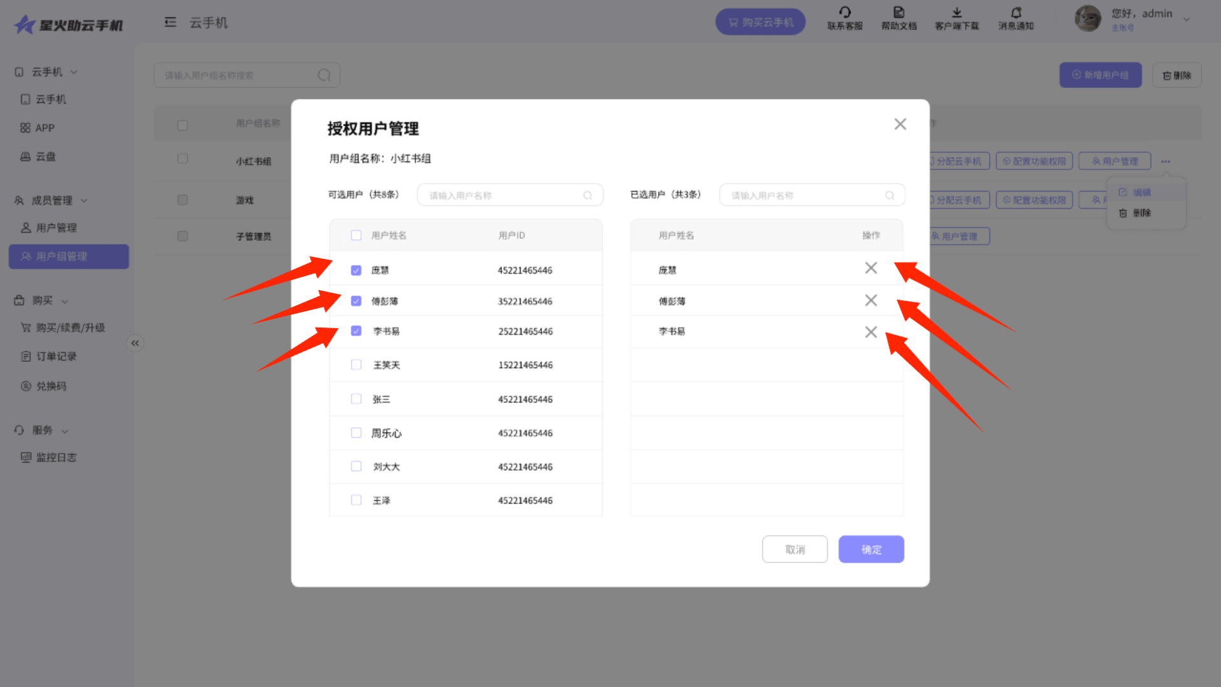Collapse the 成员管理 sidebar section
The width and height of the screenshot is (1221, 687).
pyautogui.click(x=52, y=200)
